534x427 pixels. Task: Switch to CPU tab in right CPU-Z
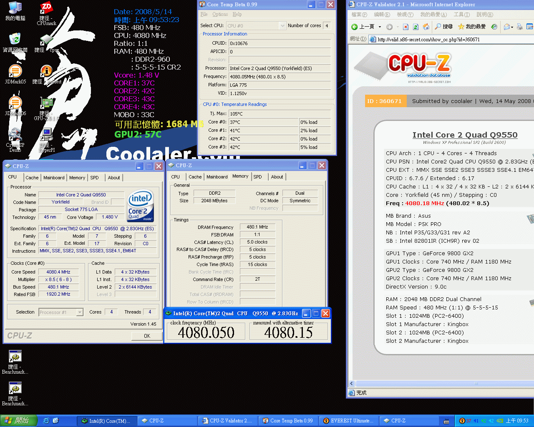tap(176, 177)
